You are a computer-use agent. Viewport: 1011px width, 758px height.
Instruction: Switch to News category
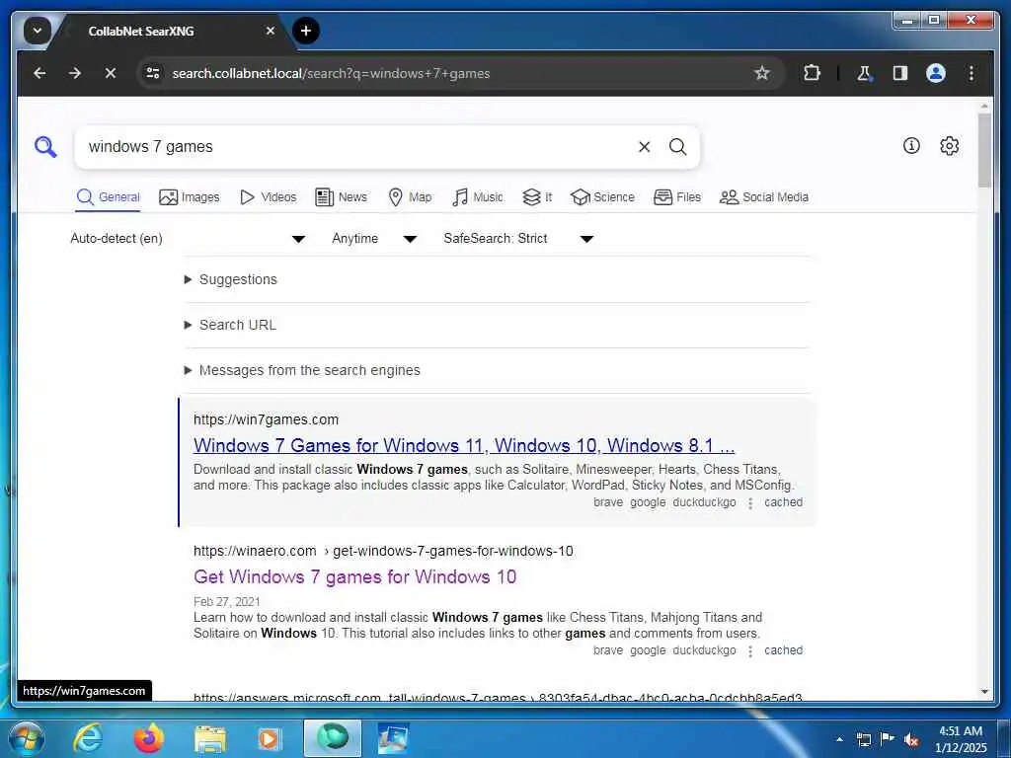(x=341, y=197)
